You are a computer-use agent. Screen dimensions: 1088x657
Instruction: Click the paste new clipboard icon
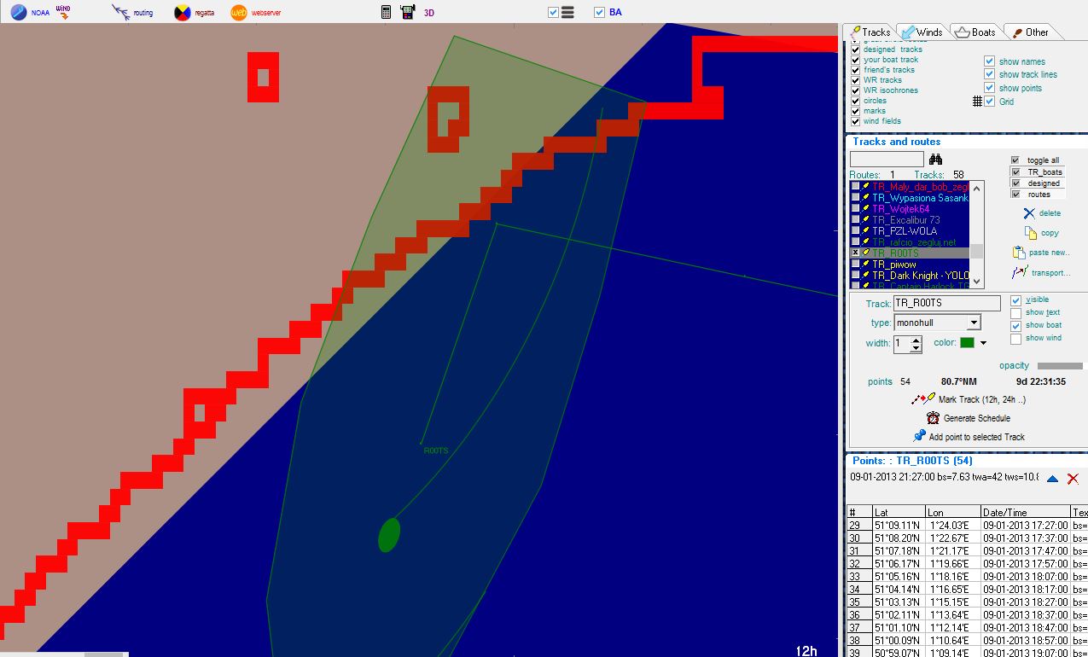[1018, 253]
